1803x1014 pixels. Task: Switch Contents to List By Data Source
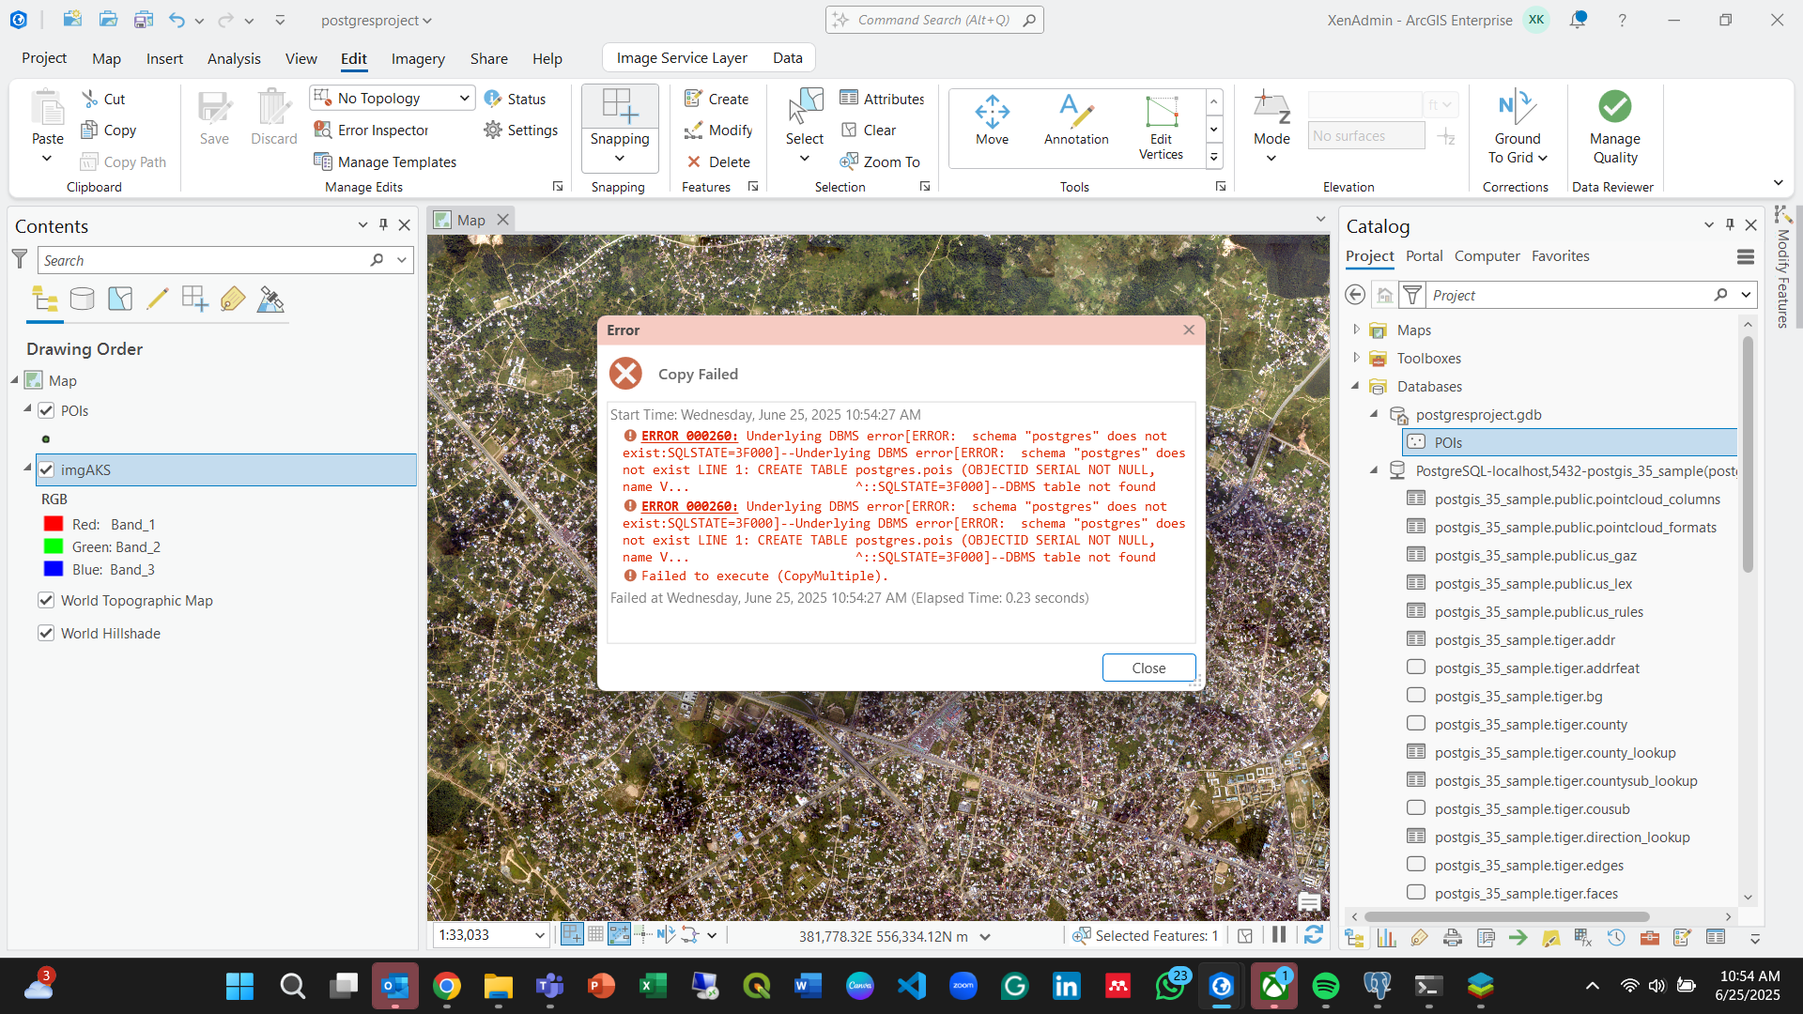(x=83, y=300)
